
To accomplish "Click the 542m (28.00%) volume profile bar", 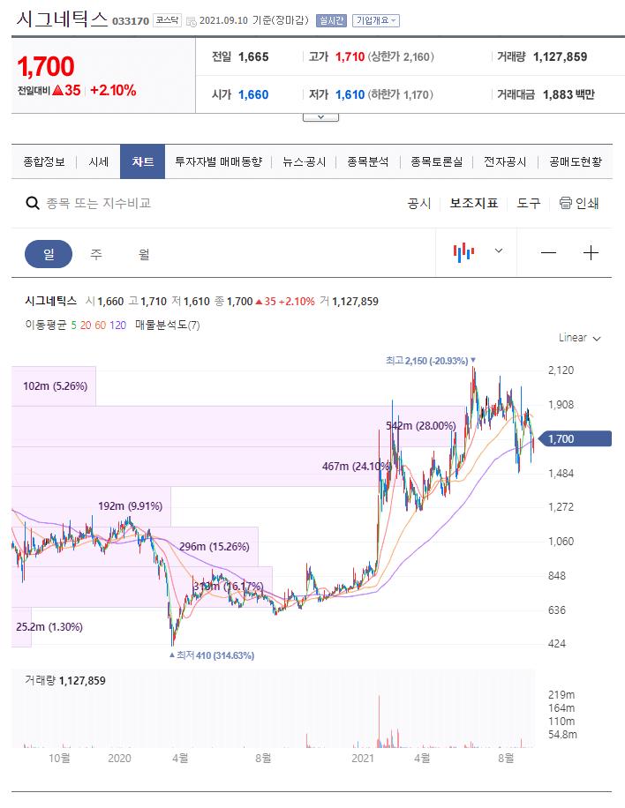I will pos(238,426).
